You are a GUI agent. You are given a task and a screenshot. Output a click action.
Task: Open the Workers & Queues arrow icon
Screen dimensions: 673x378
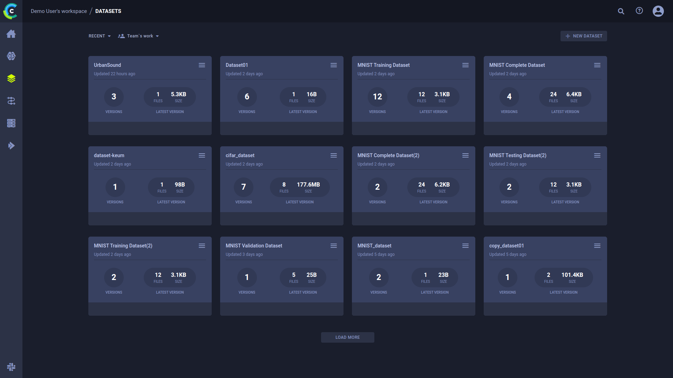coord(11,146)
